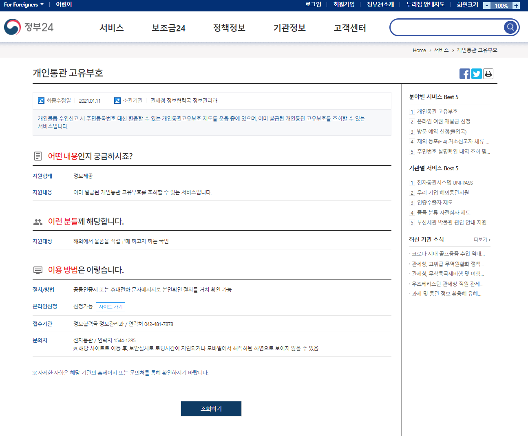
Task: Click list icon beside 이용 방법은 heading
Action: point(38,270)
